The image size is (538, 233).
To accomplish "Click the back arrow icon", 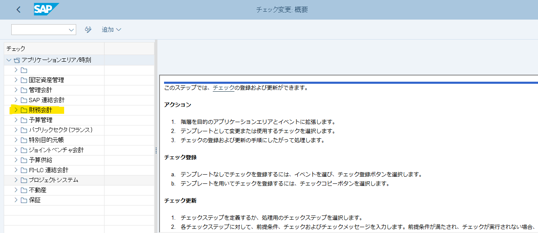I will click(x=18, y=10).
